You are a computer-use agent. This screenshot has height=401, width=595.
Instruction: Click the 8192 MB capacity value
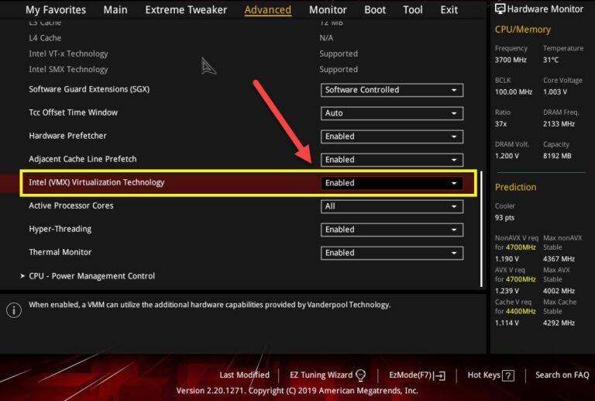pos(557,156)
